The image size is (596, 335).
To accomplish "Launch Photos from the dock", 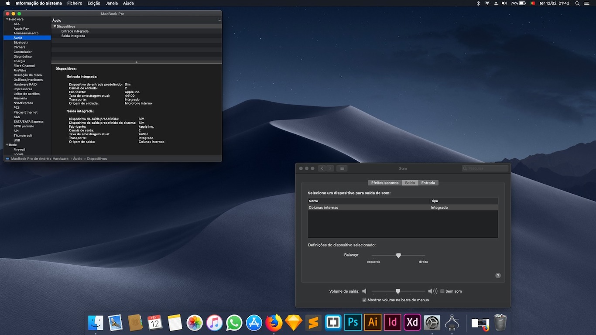I will tap(195, 323).
